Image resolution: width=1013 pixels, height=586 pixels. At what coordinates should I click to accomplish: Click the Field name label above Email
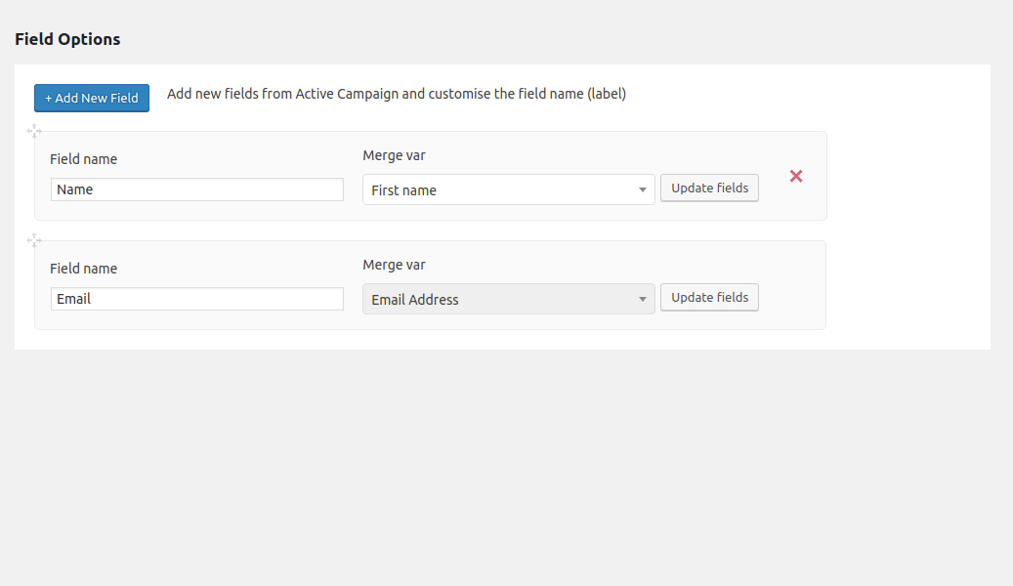(83, 269)
